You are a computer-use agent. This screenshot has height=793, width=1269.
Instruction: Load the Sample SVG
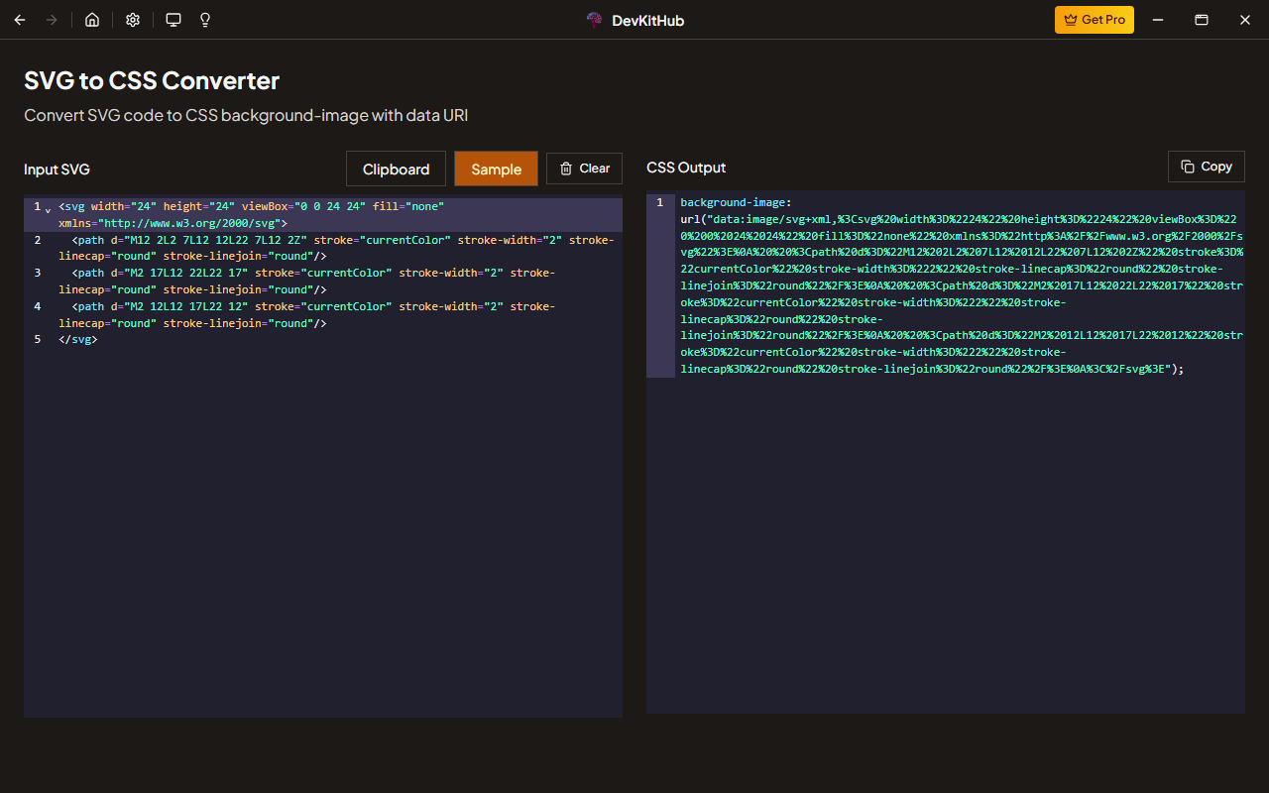point(497,169)
